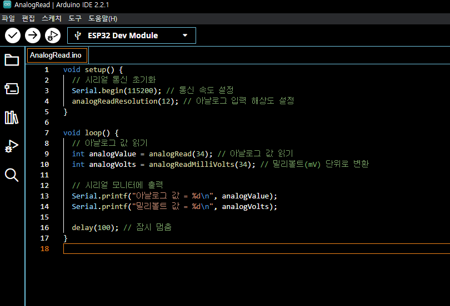Click on 'analogRead(34);' call
This screenshot has height=306, width=450.
(x=181, y=154)
